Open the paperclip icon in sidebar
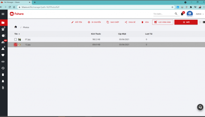This screenshot has height=117, width=205. pyautogui.click(x=3, y=88)
